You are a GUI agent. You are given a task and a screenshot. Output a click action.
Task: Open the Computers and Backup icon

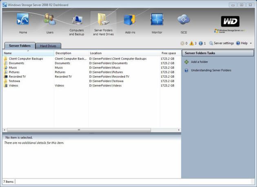click(x=77, y=20)
